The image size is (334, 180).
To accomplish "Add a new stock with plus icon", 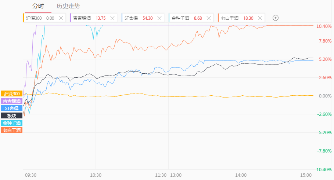I will [276, 18].
